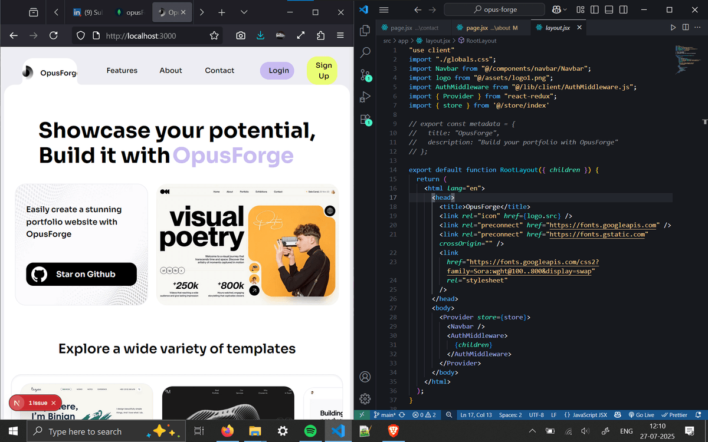Open VS Code Search view
This screenshot has width=708, height=442.
[365, 52]
